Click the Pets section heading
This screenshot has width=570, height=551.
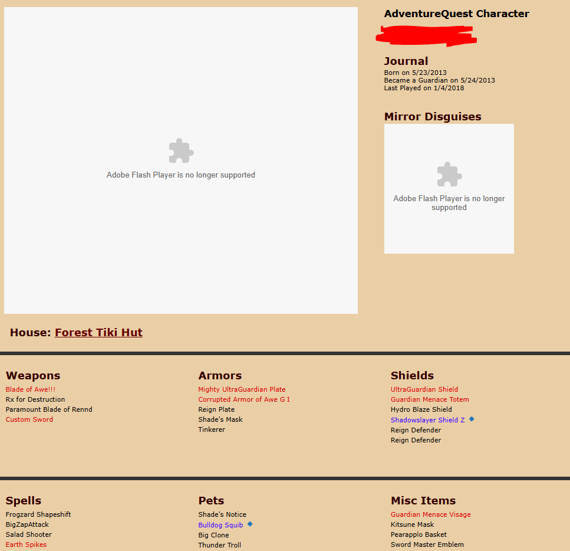[211, 500]
